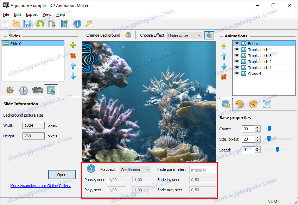
Task: Switch to ship wheel navigation tab
Action: point(10,91)
